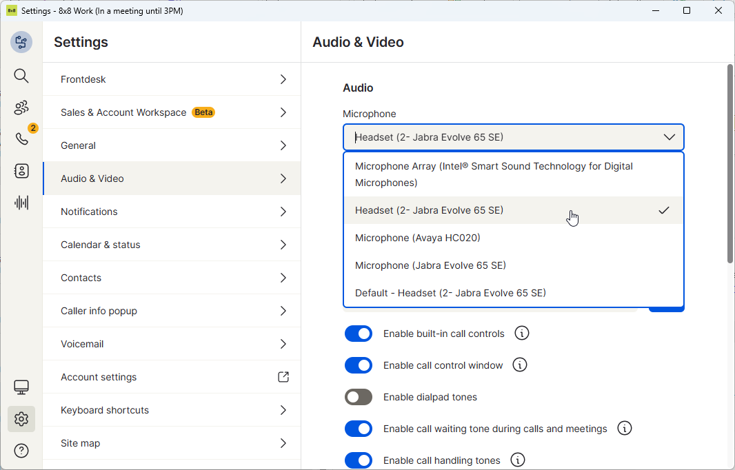Toggle call waiting tone during calls switch

pos(359,428)
